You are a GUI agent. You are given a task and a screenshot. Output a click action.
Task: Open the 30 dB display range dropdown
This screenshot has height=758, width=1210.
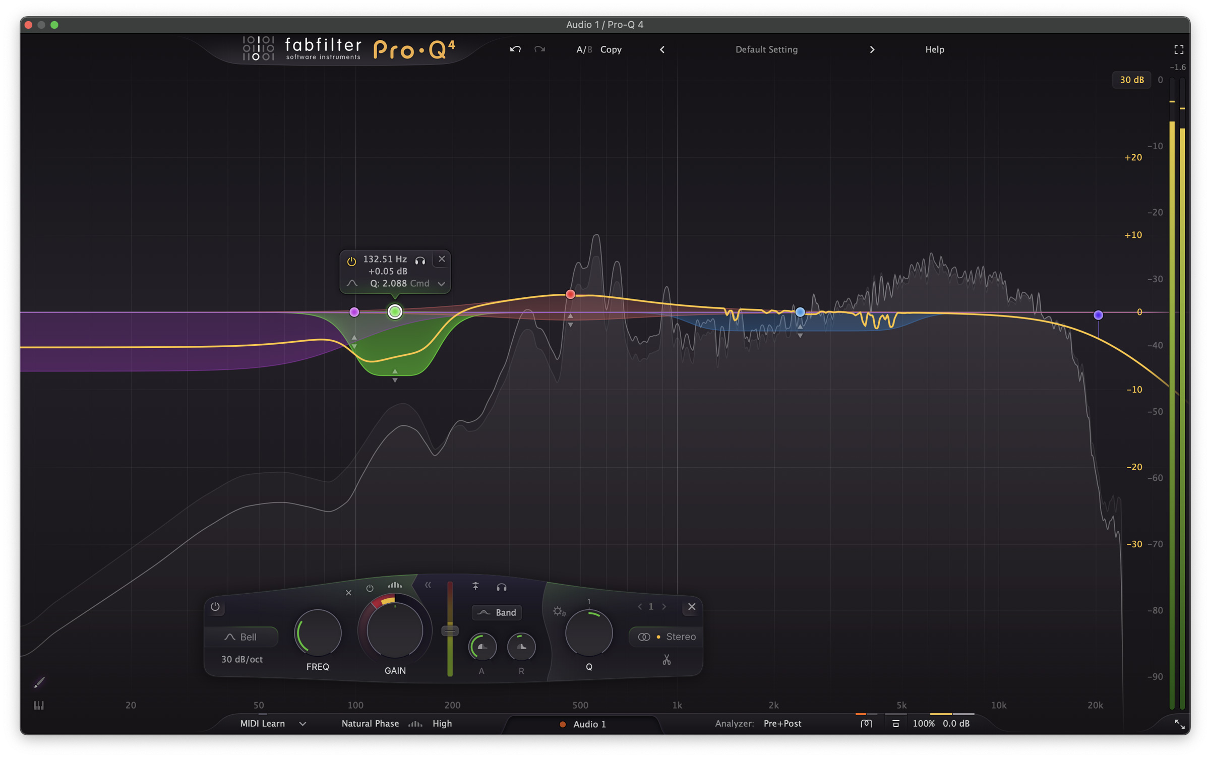pos(1132,80)
